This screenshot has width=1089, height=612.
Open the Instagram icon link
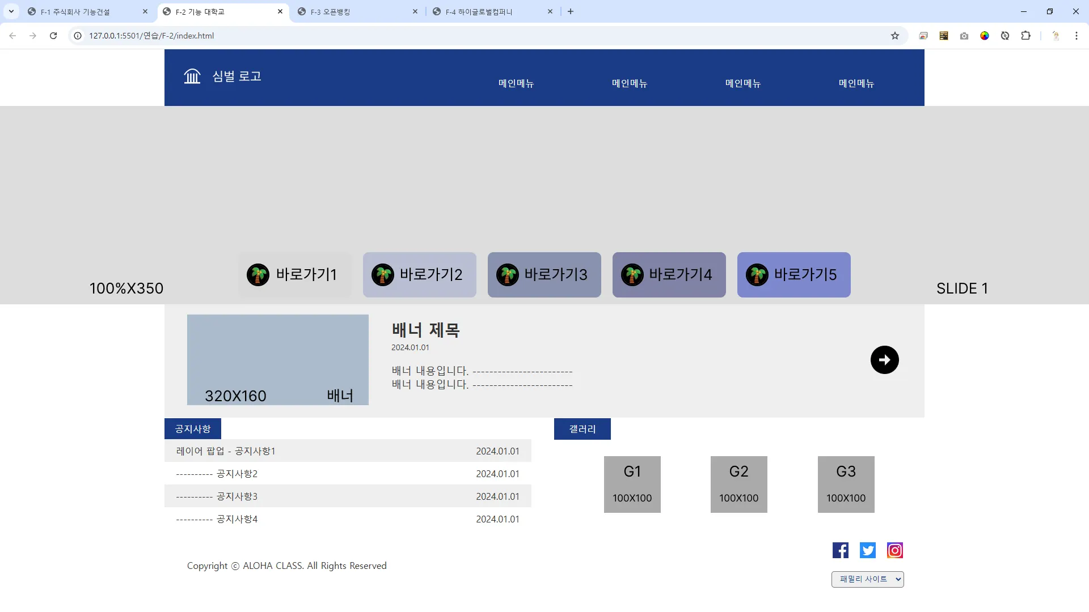pyautogui.click(x=895, y=550)
